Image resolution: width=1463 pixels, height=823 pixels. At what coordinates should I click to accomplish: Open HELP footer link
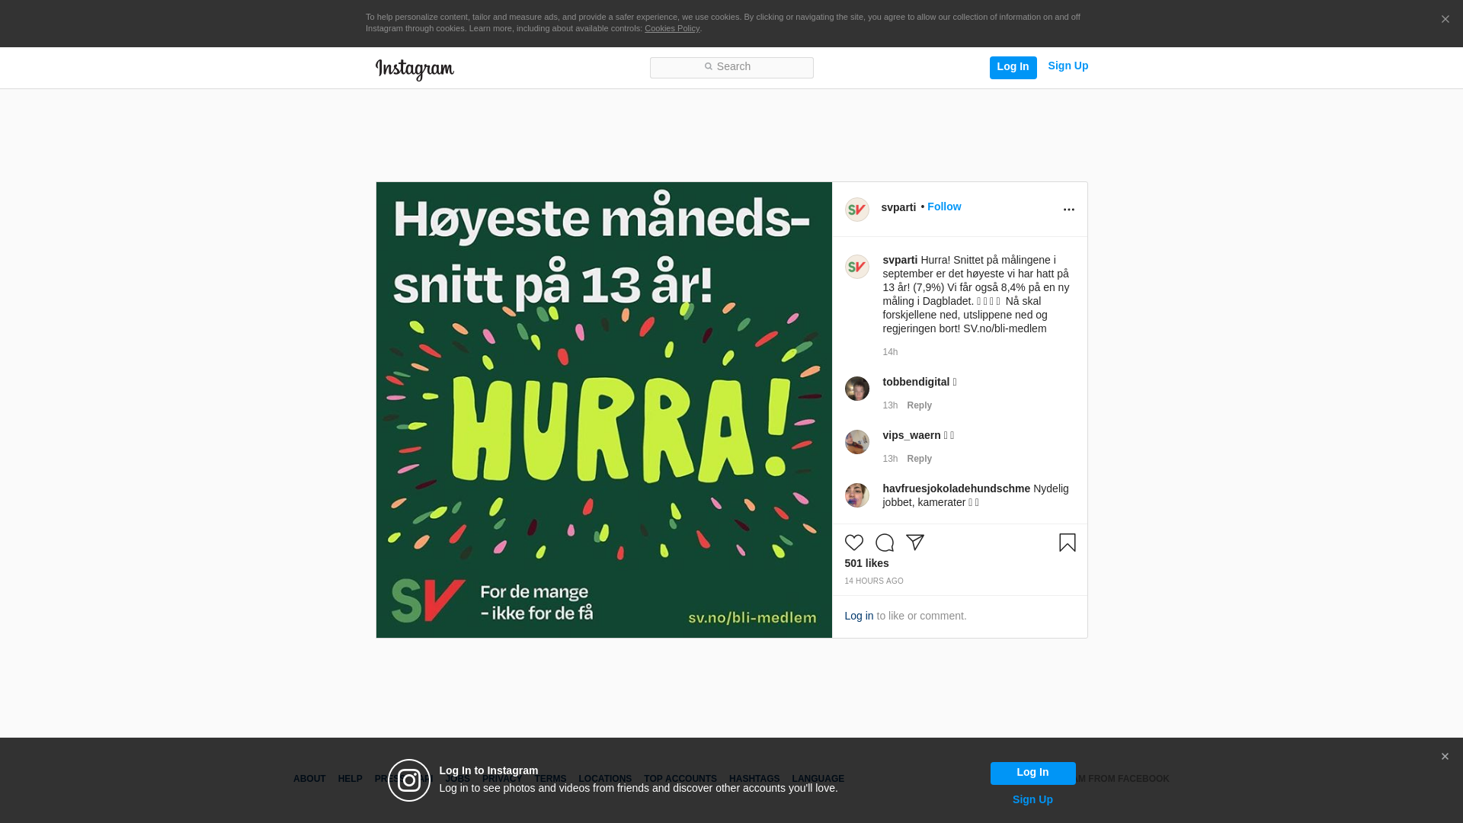(350, 779)
